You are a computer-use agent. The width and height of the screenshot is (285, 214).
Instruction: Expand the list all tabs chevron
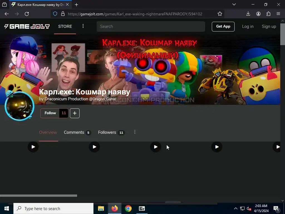tap(234, 4)
